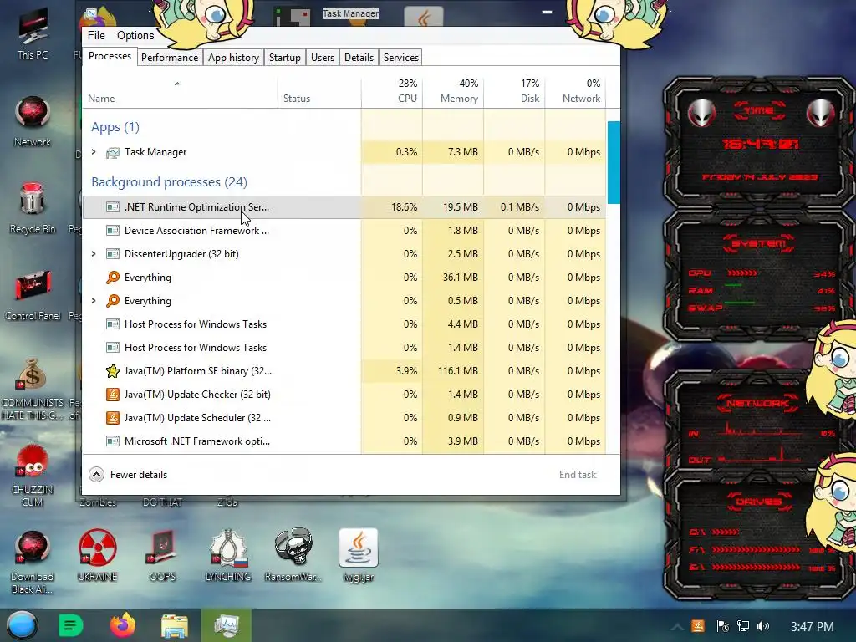Click the Java(TM) Platform SE binary star icon

click(113, 371)
